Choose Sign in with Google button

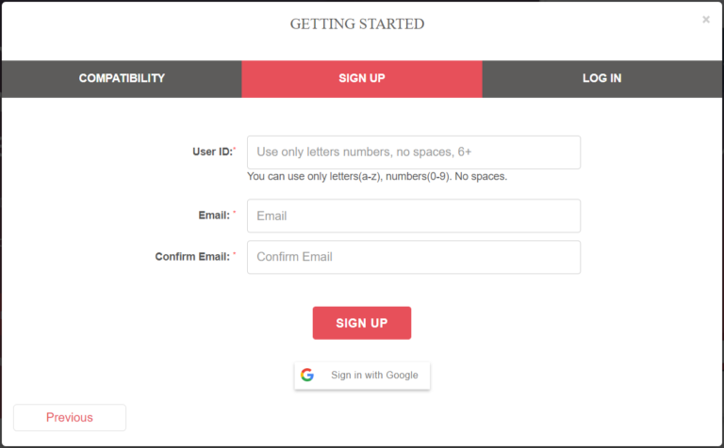pos(362,376)
